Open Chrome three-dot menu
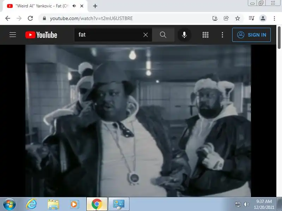This screenshot has width=282, height=211. tap(274, 18)
